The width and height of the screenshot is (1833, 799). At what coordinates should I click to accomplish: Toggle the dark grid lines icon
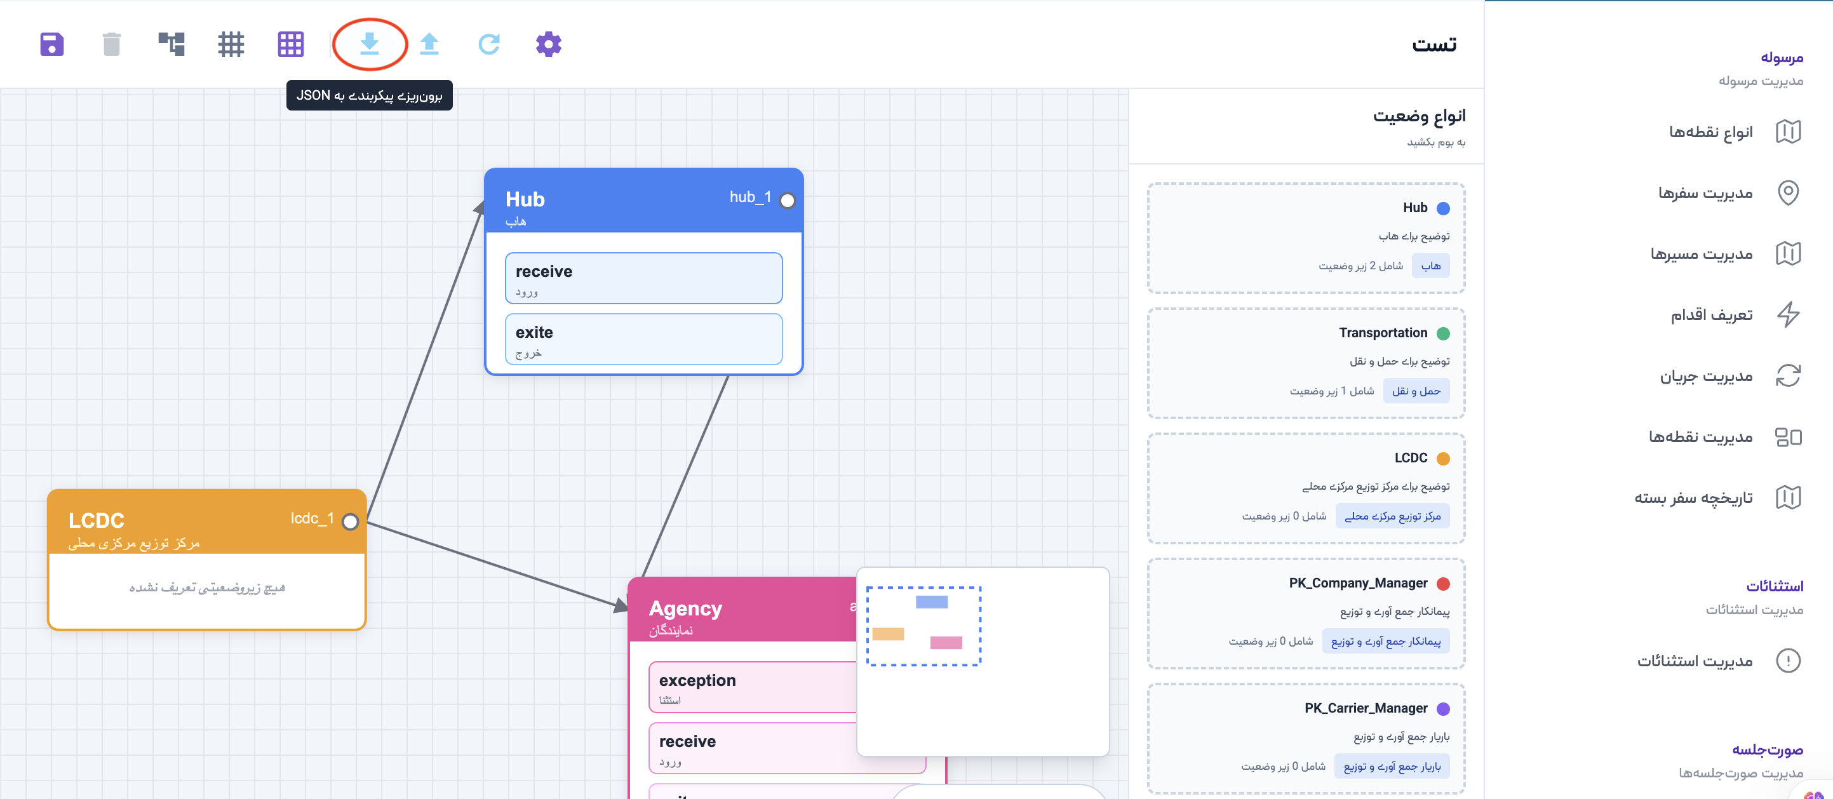231,44
